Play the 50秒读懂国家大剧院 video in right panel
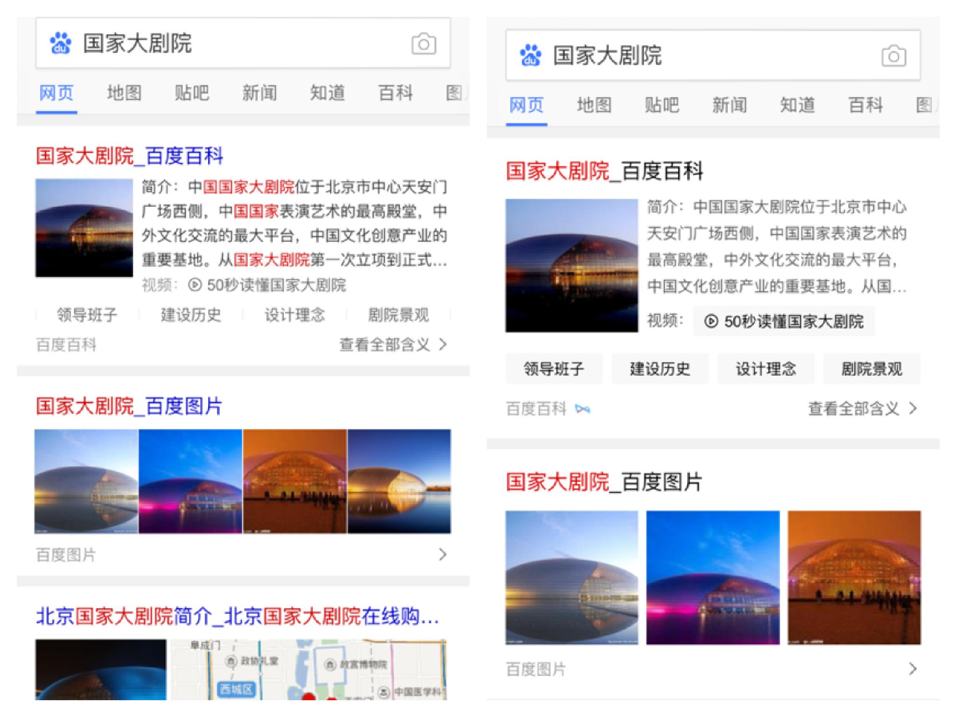The height and width of the screenshot is (717, 956). 784,321
